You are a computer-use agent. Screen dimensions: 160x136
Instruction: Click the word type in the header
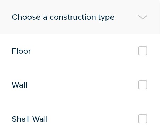[106, 18]
